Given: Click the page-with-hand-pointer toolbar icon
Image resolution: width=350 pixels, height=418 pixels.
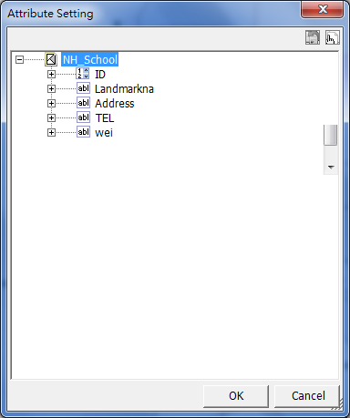Looking at the screenshot, I should click(333, 37).
